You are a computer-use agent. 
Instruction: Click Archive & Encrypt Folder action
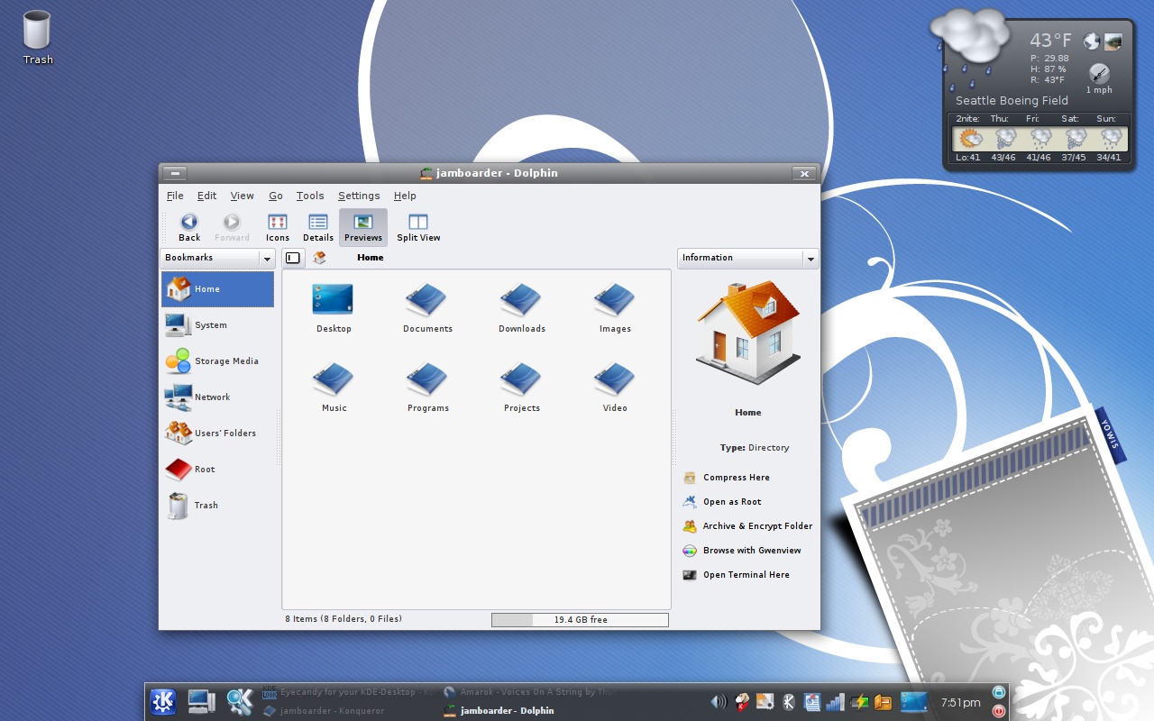tap(747, 526)
